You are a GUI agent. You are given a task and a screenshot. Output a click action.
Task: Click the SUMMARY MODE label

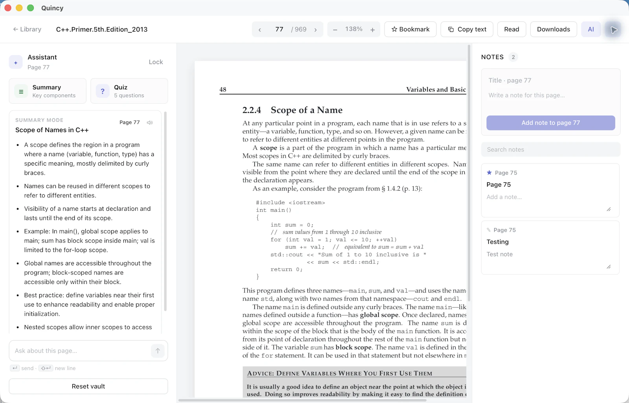(x=39, y=120)
